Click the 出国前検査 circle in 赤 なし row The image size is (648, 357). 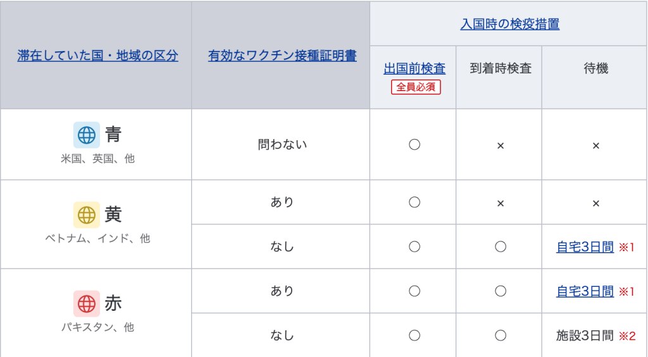[x=414, y=336]
